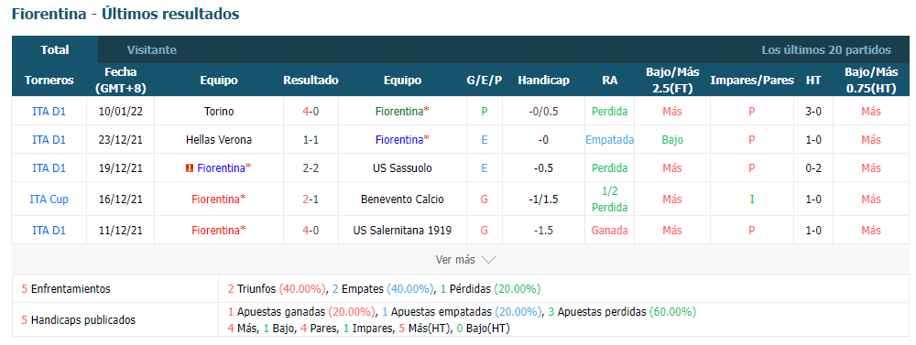Open the US Sassuolo team link

coord(402,168)
